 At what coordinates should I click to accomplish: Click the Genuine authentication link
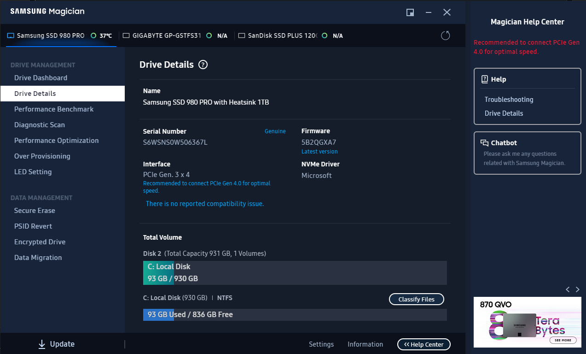click(275, 131)
